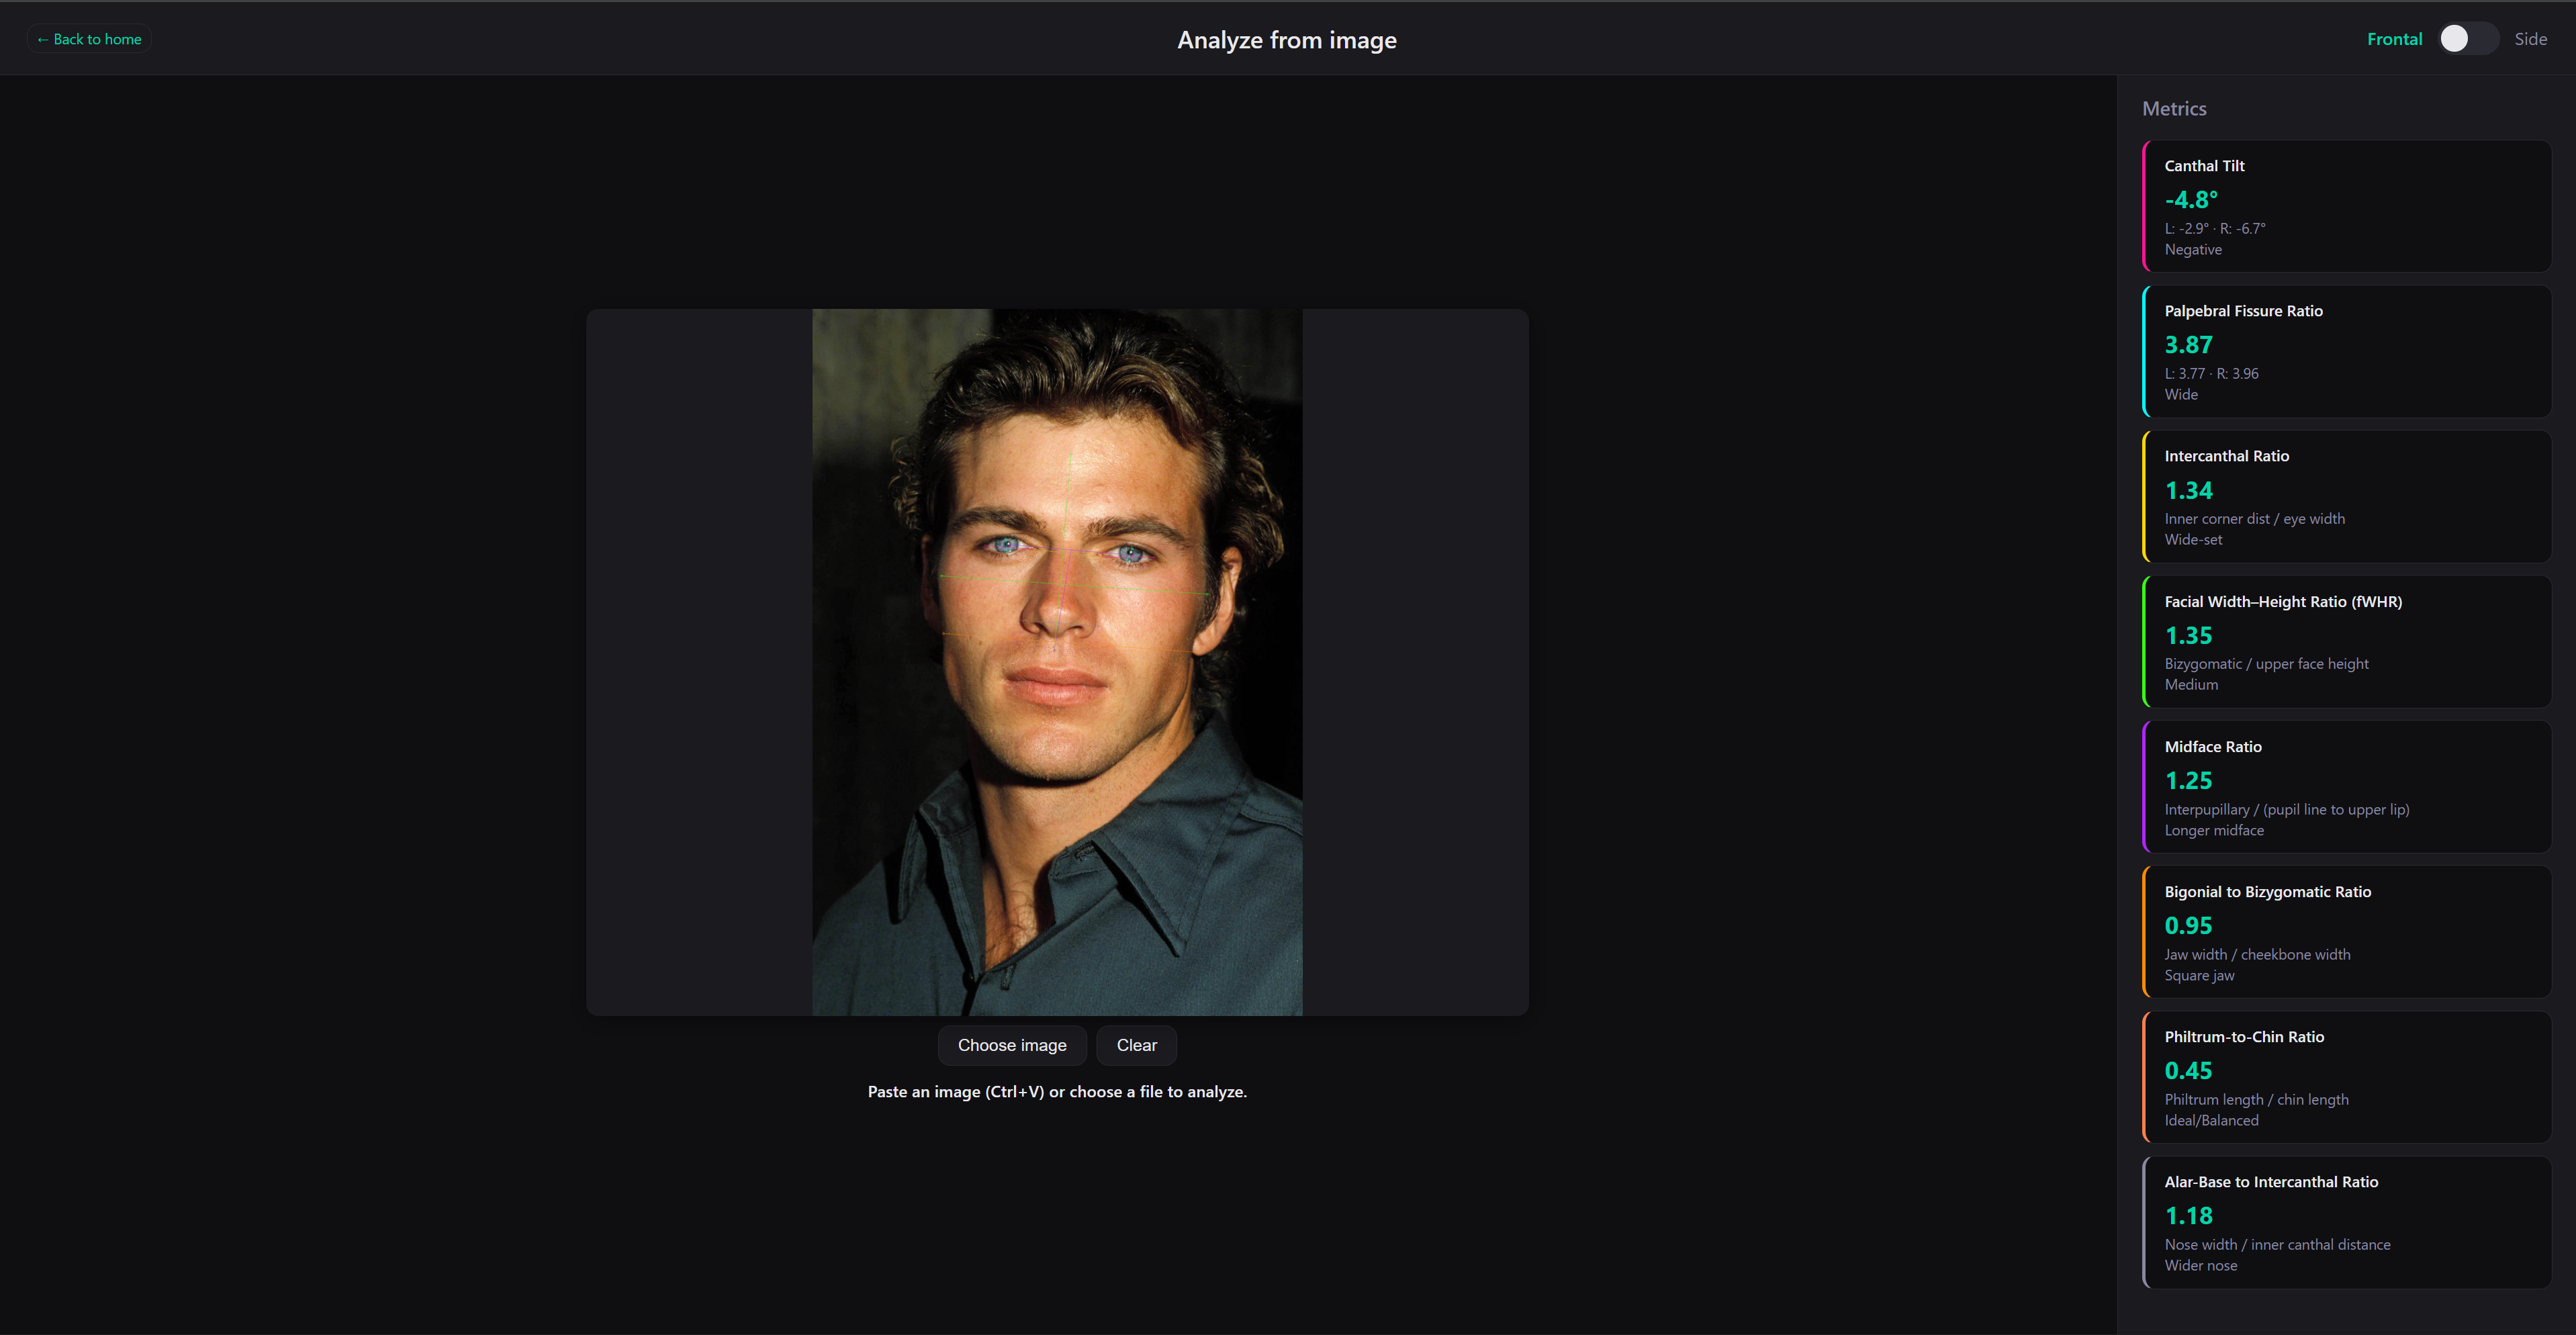Open the Bigonial to Bizygomatic Ratio card

pyautogui.click(x=2346, y=931)
